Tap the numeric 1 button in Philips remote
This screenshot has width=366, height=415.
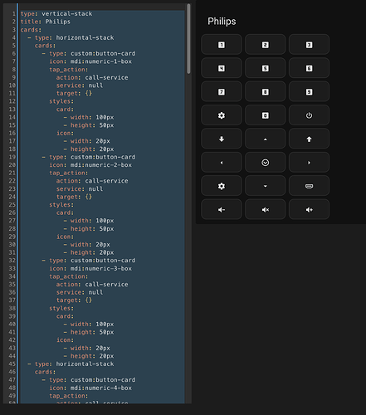click(x=222, y=45)
